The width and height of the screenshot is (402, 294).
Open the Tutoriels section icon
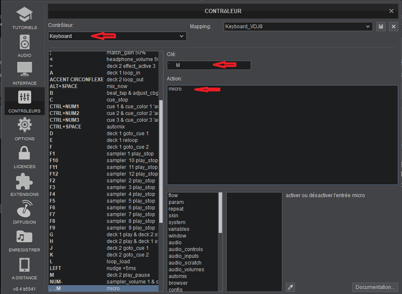(24, 16)
